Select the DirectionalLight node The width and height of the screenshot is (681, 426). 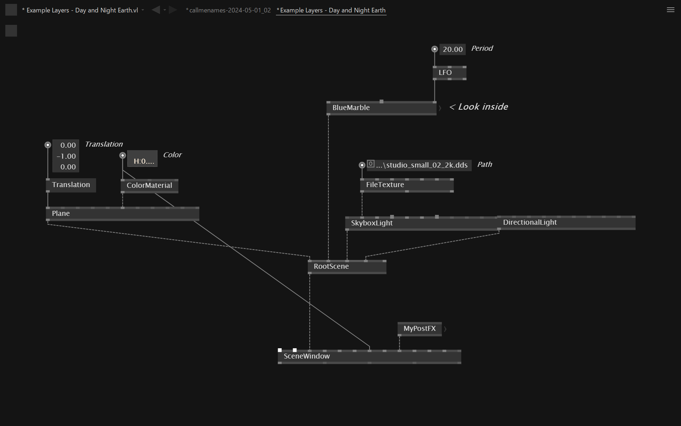pyautogui.click(x=530, y=223)
